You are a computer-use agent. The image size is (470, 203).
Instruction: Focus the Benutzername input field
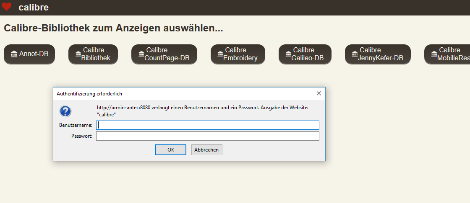[207, 125]
